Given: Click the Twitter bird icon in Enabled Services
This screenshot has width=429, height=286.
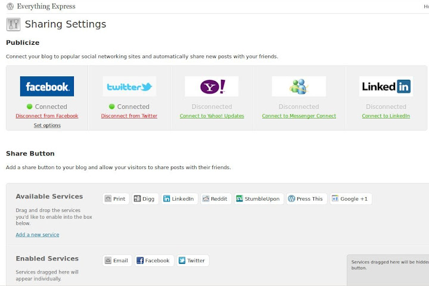Looking at the screenshot, I should coord(182,260).
